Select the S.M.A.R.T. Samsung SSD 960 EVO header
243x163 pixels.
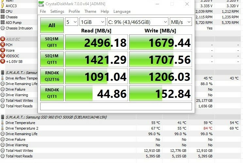click(x=56, y=117)
